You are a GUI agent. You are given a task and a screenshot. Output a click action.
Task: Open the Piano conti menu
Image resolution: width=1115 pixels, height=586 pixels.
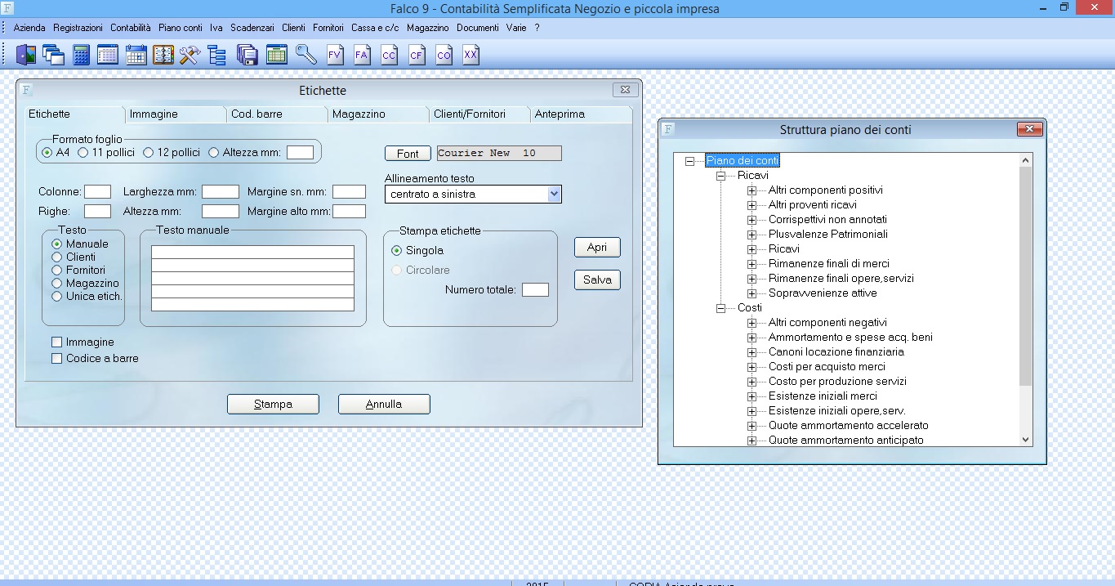coord(181,28)
